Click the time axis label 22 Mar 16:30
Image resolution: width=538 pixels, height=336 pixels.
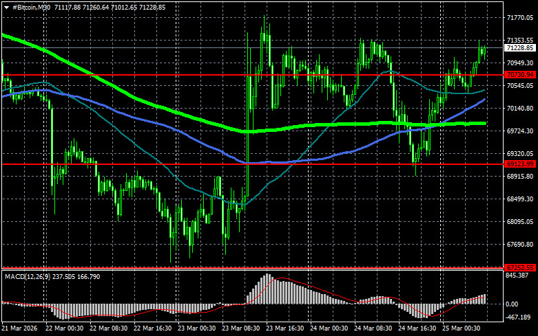tap(152, 328)
